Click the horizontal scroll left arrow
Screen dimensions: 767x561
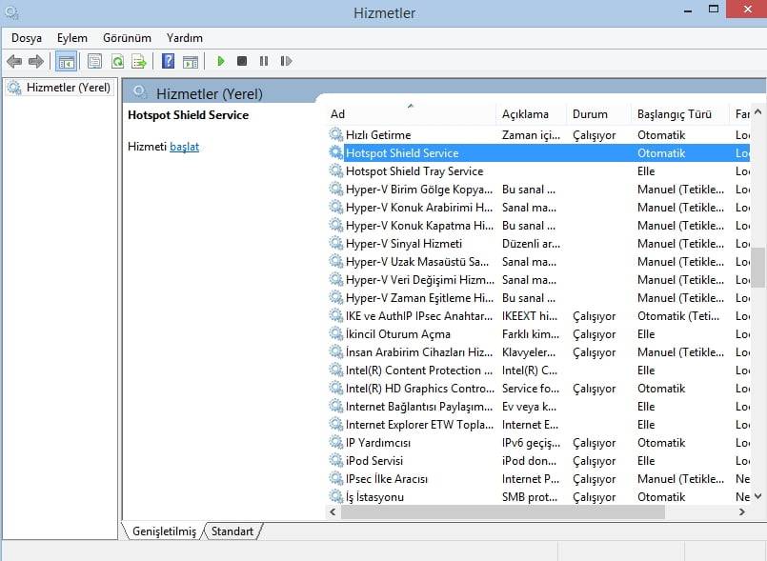pos(333,512)
